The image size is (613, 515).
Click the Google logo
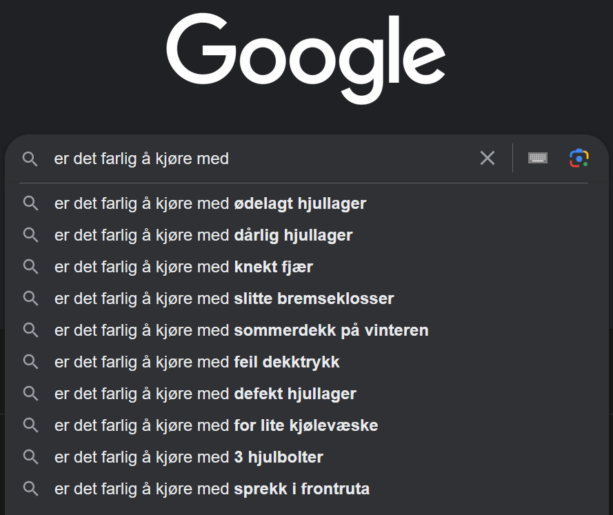[305, 59]
